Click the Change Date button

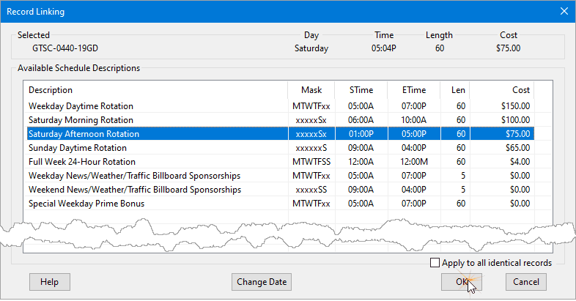(x=262, y=282)
